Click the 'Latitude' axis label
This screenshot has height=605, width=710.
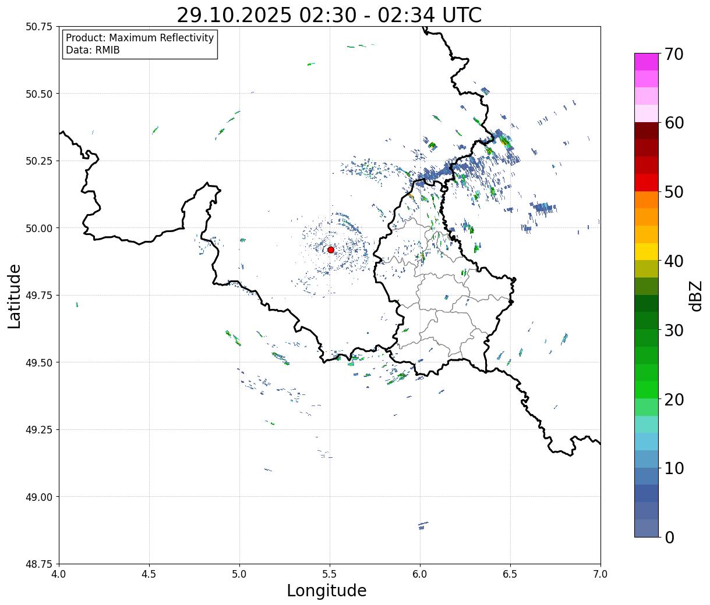(x=15, y=296)
